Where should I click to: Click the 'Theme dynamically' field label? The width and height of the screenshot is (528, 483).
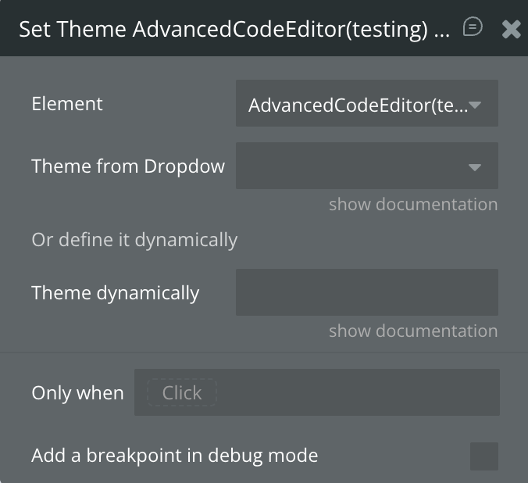point(116,293)
